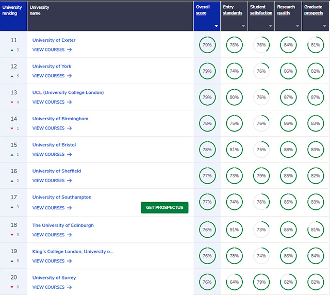Click King's College 84% graduate prospects ring
The width and height of the screenshot is (330, 295).
[x=316, y=256]
